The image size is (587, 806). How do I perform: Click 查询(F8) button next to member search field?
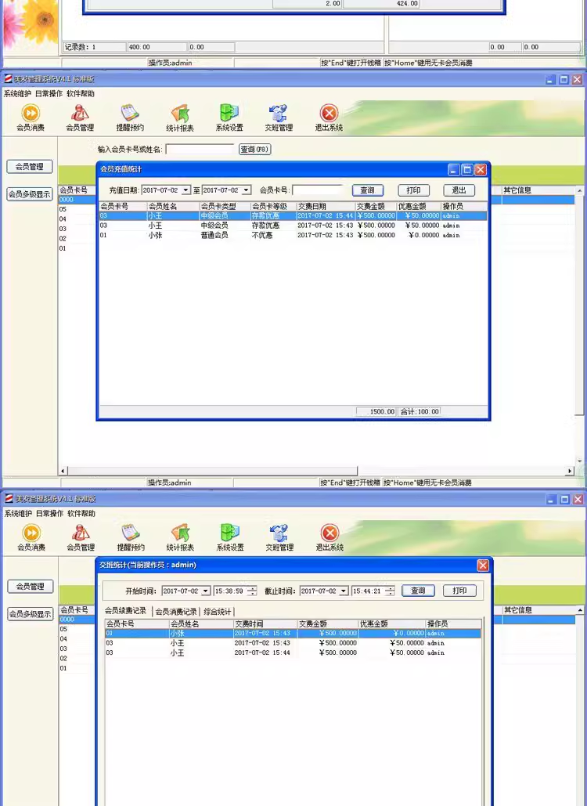pos(254,149)
